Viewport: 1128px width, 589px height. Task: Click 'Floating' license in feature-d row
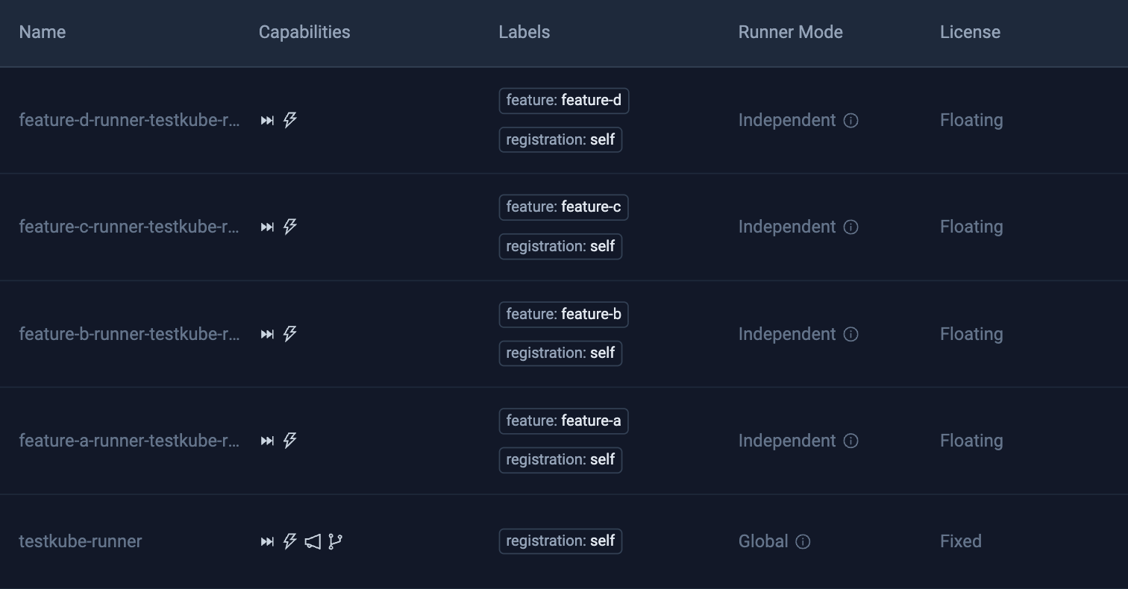(x=971, y=120)
